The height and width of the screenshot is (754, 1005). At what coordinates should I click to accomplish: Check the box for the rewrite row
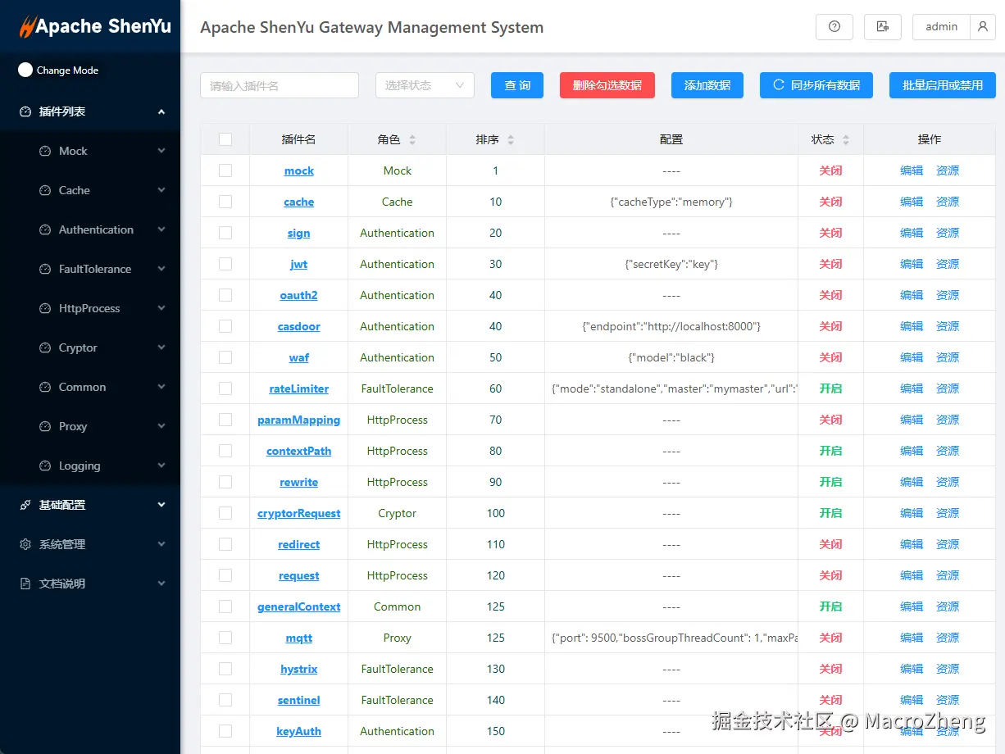tap(225, 482)
